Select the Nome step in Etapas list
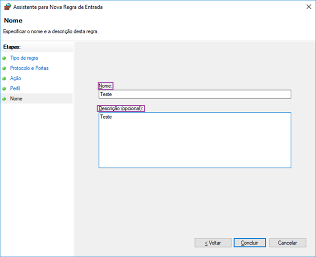 tap(16, 99)
